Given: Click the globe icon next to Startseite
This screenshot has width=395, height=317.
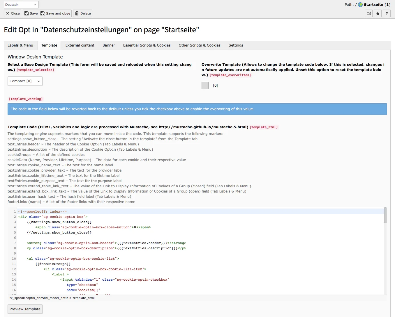Looking at the screenshot, I should (360, 4).
